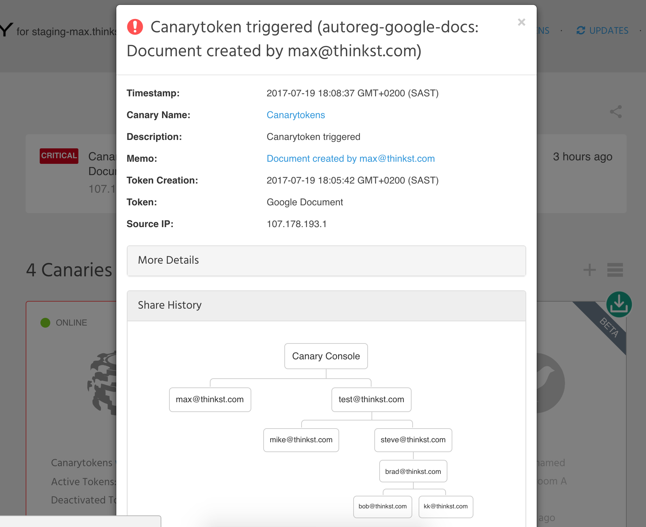Viewport: 646px width, 527px height.
Task: Click the Source IP value 107.178.193.1
Action: click(297, 224)
